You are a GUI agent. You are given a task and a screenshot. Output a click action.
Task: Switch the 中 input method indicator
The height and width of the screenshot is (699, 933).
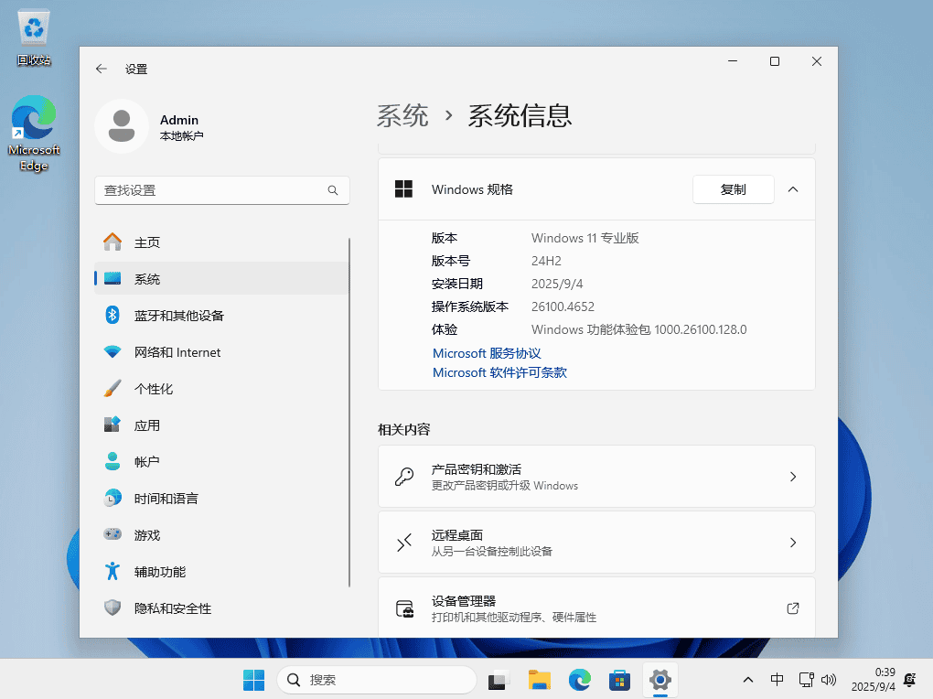777,680
